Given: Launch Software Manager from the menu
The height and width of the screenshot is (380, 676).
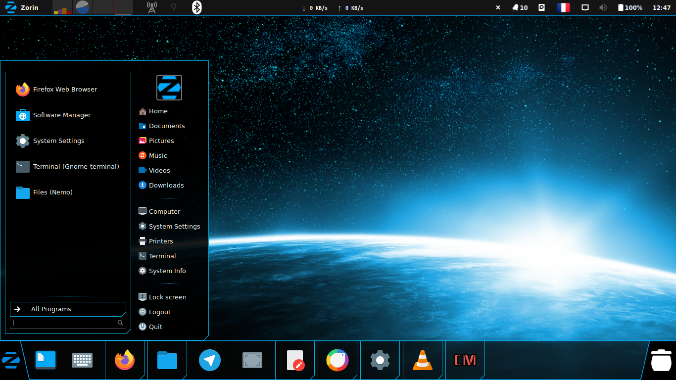Looking at the screenshot, I should pos(53,115).
